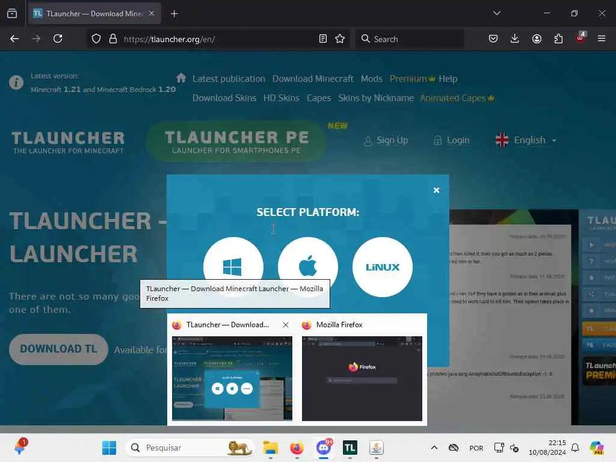Open a new browser tab

(174, 14)
